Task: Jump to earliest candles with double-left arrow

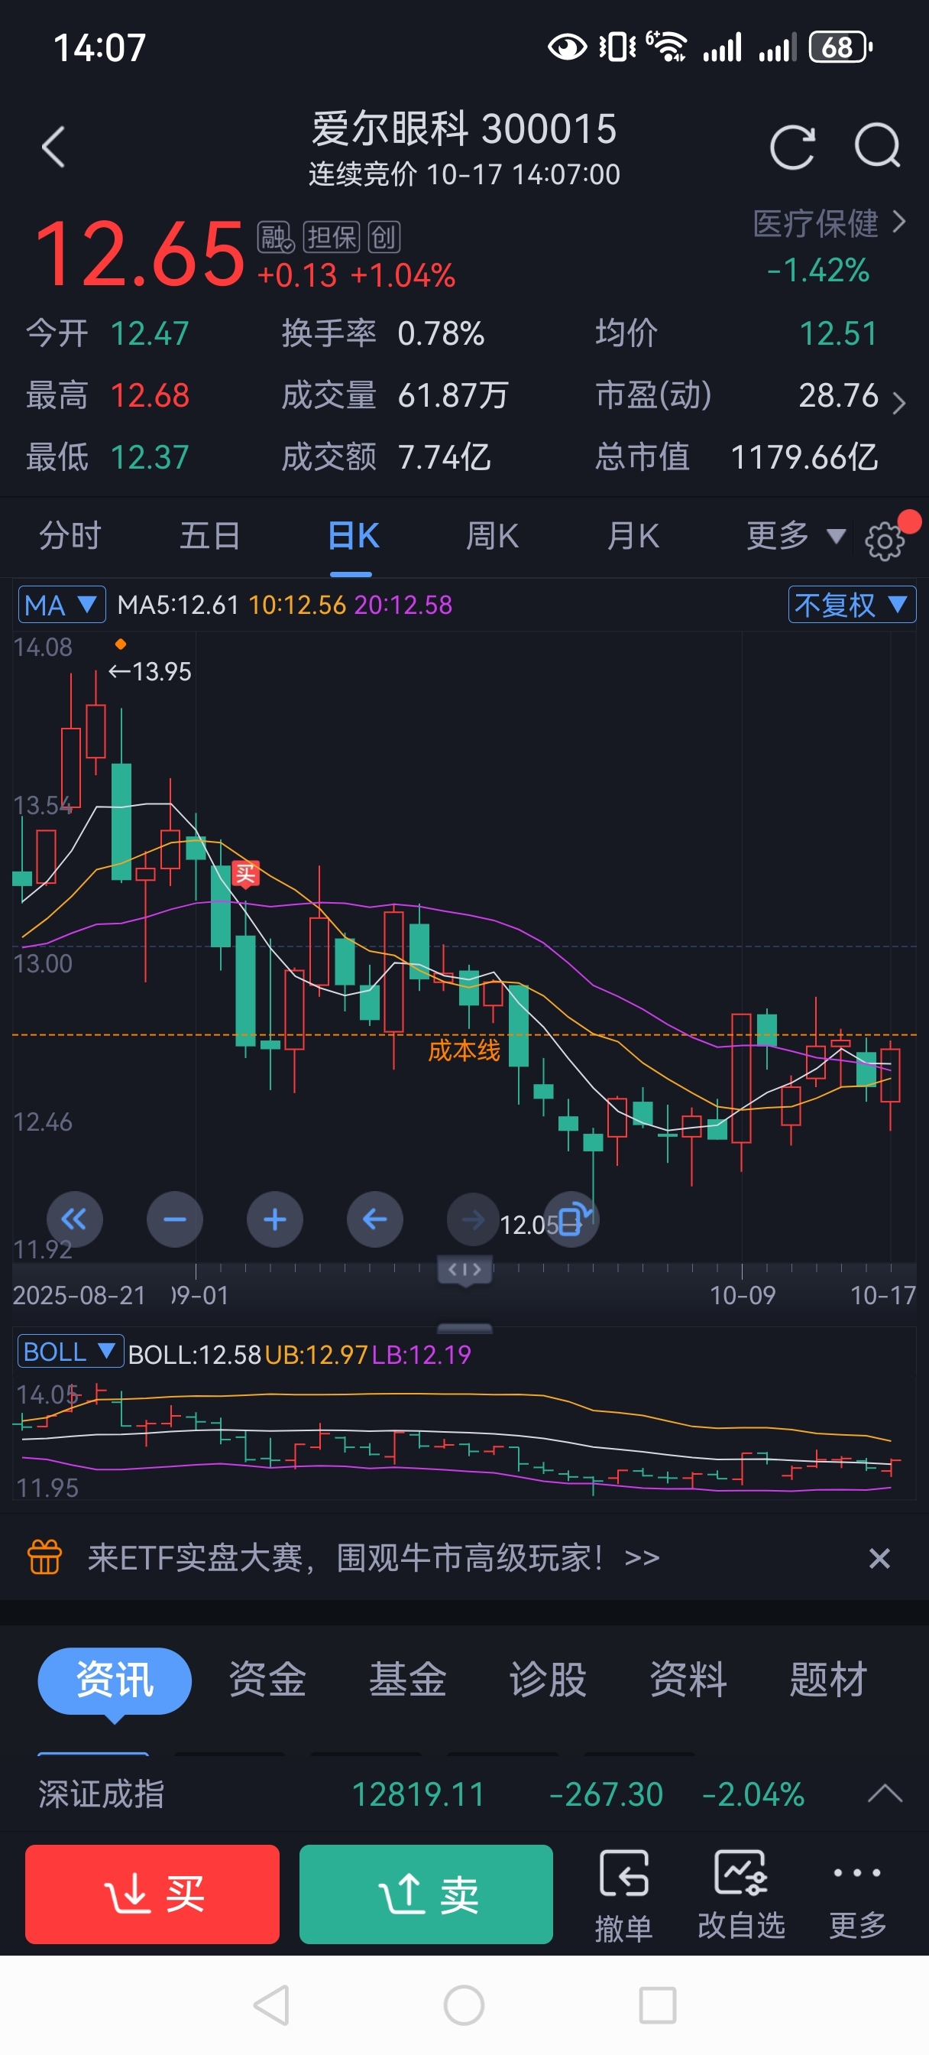Action: 74,1219
